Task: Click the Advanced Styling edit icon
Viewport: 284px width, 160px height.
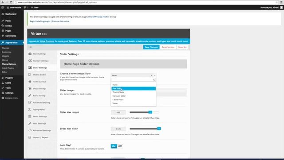Action: click(30, 103)
